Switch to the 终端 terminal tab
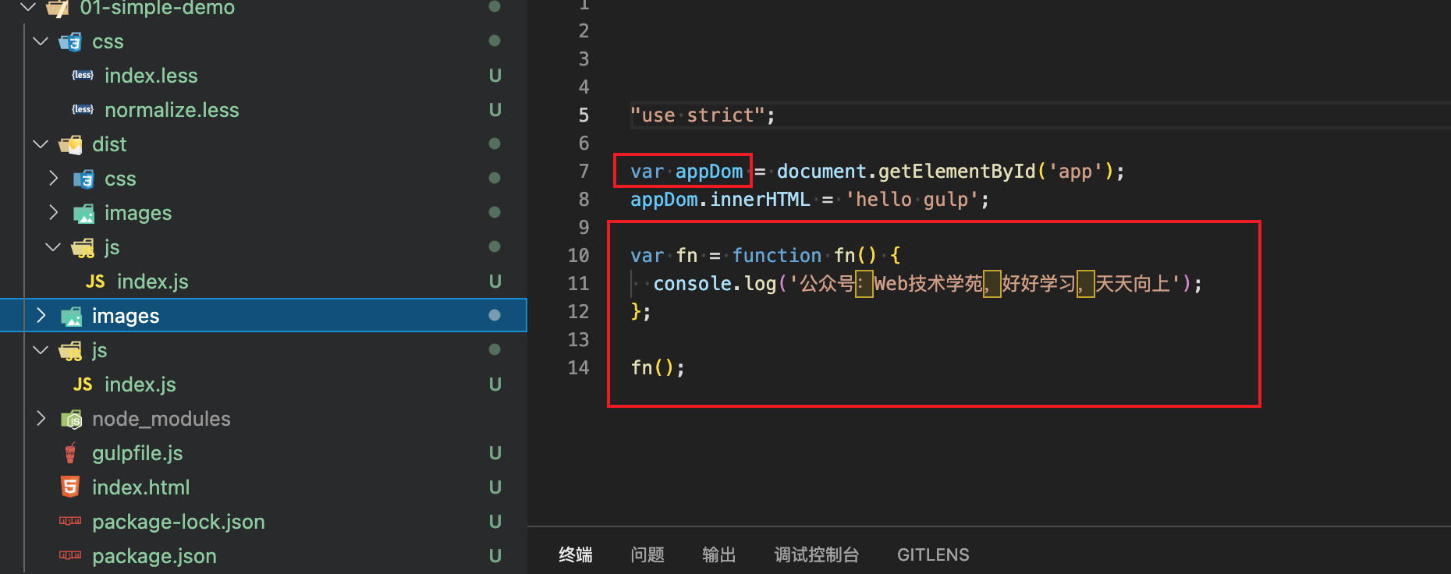The width and height of the screenshot is (1451, 574). (576, 555)
